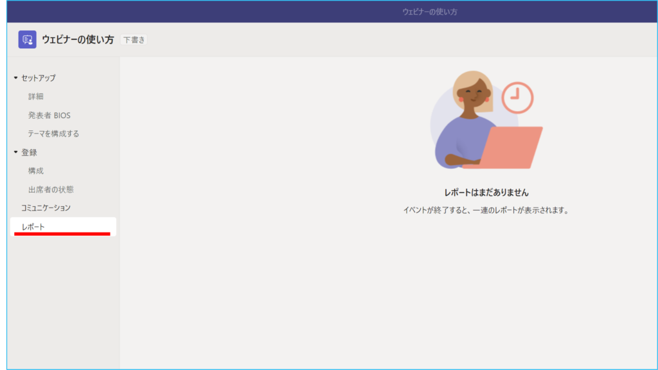Click the clock icon in the illustration
Image resolution: width=658 pixels, height=370 pixels.
pos(517,98)
